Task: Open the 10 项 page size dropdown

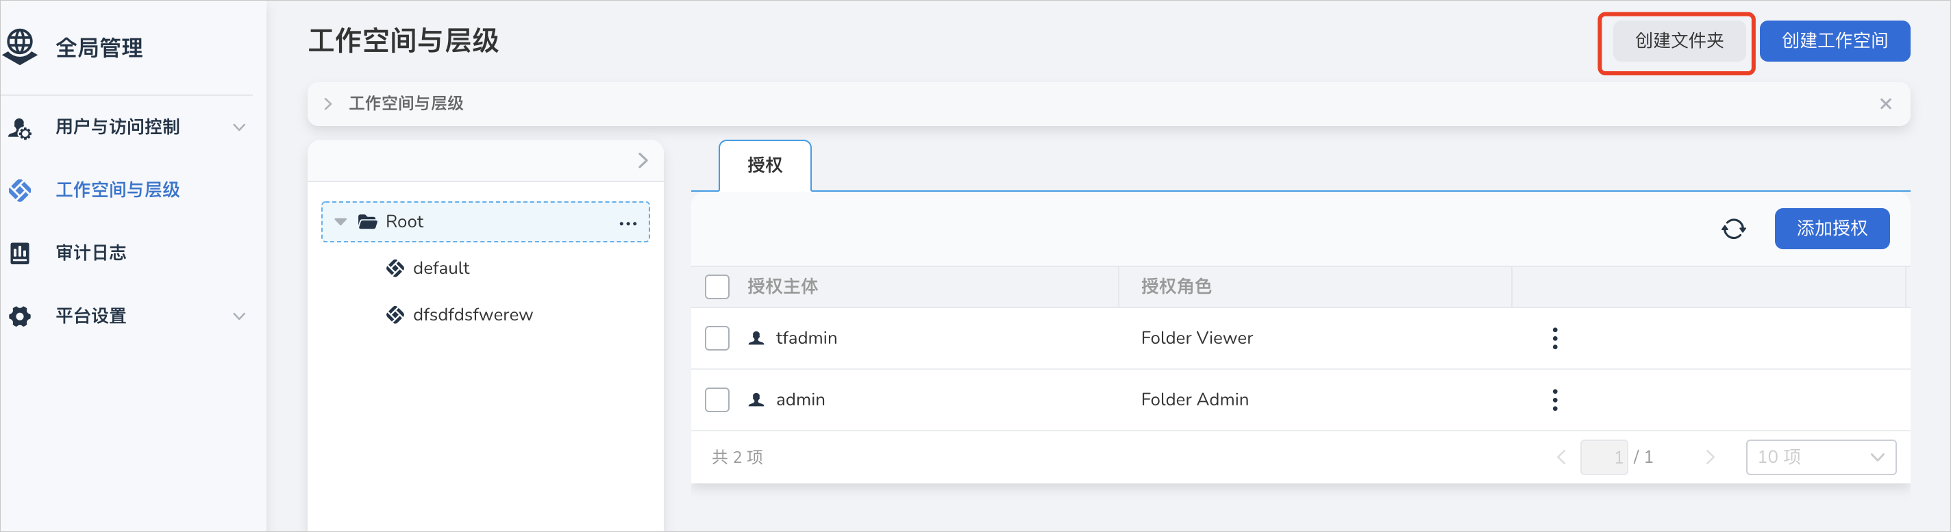Action: click(x=1821, y=457)
